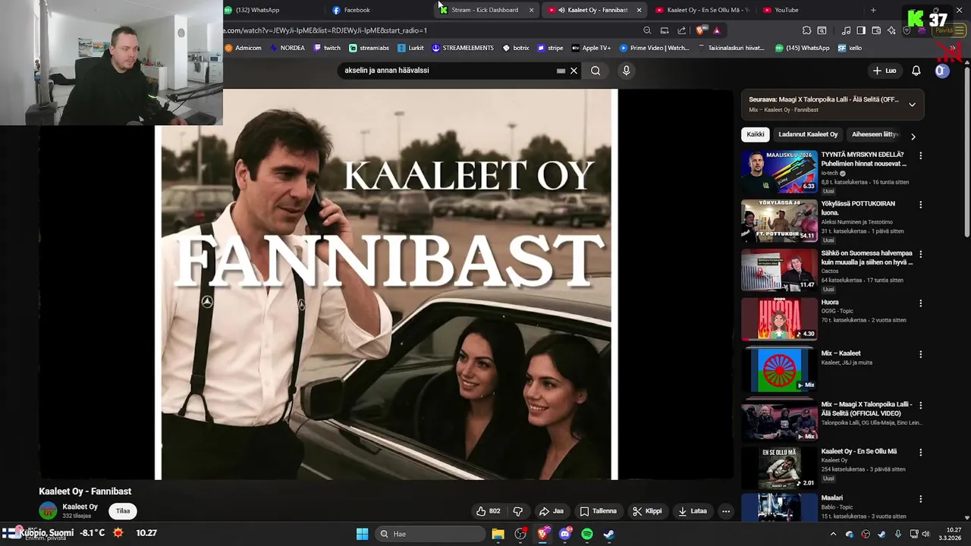The width and height of the screenshot is (971, 546).
Task: Open YouTube account avatar menu
Action: click(941, 71)
